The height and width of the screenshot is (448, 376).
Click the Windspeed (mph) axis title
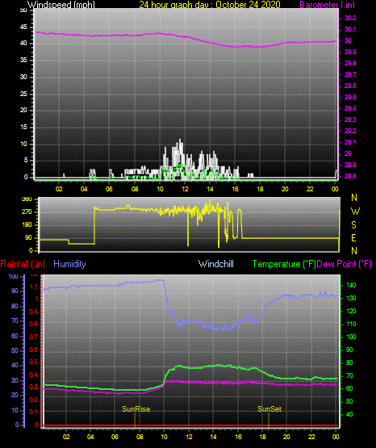point(61,4)
